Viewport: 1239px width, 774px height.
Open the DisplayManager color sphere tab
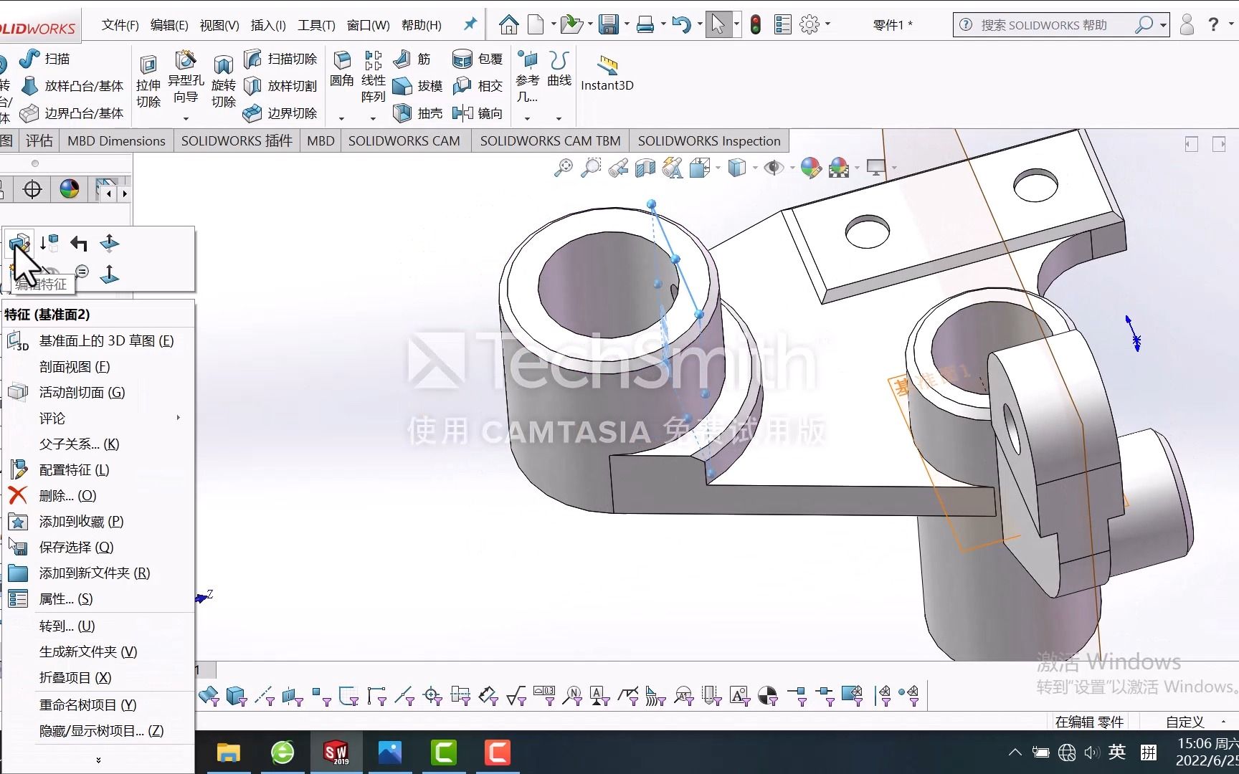click(x=70, y=189)
